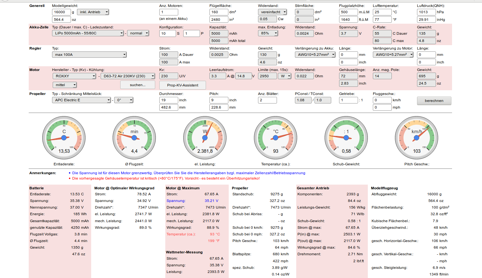Image resolution: width=482 pixels, height=278 pixels.
Task: Open the inkl. Antrieb weight dropdown
Action: [x=93, y=12]
